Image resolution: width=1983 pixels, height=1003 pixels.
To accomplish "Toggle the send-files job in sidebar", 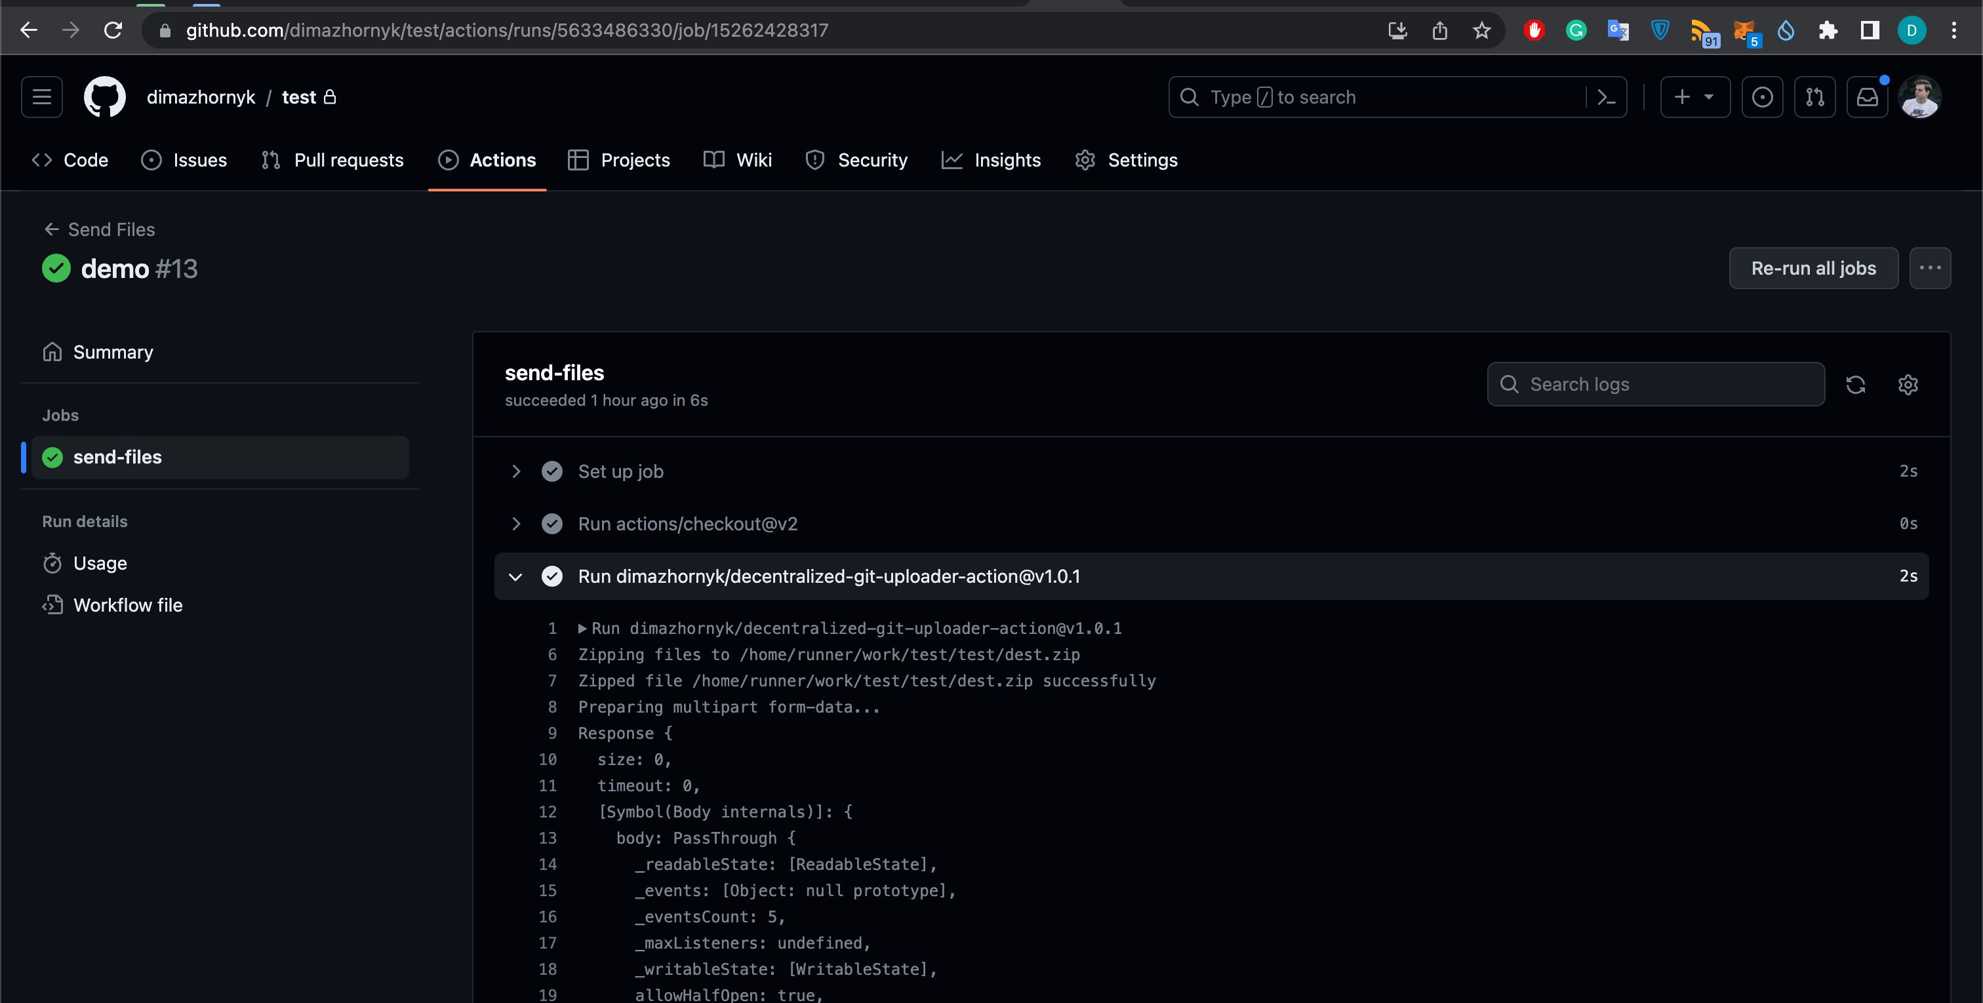I will (x=218, y=457).
